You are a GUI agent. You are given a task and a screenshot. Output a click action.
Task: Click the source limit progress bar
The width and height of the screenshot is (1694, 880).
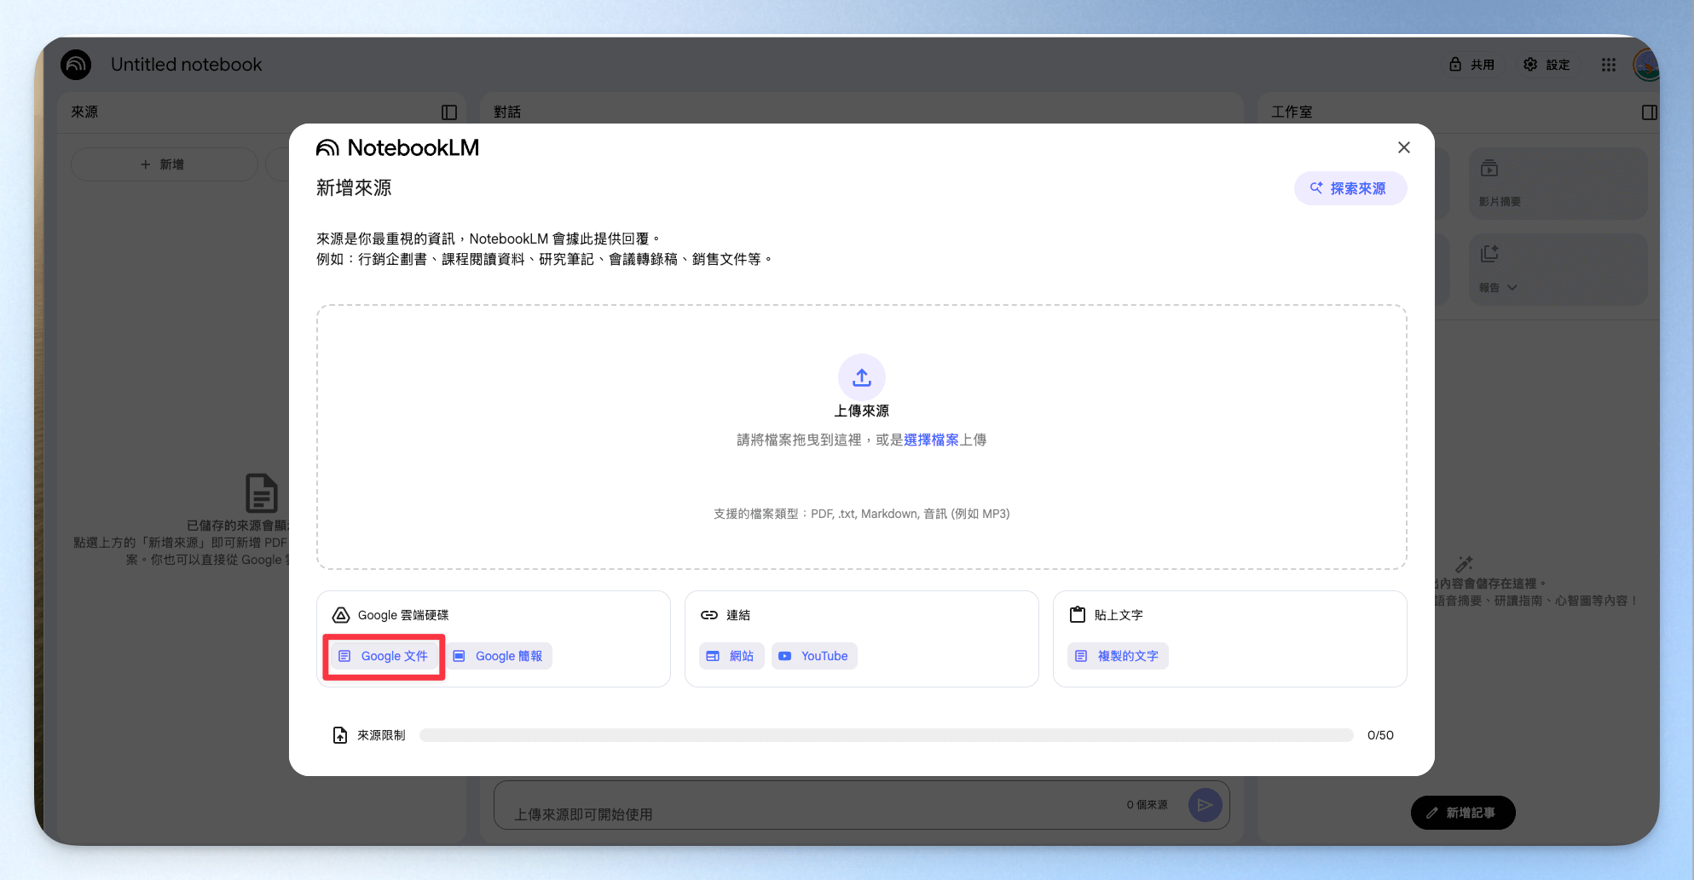(x=887, y=735)
